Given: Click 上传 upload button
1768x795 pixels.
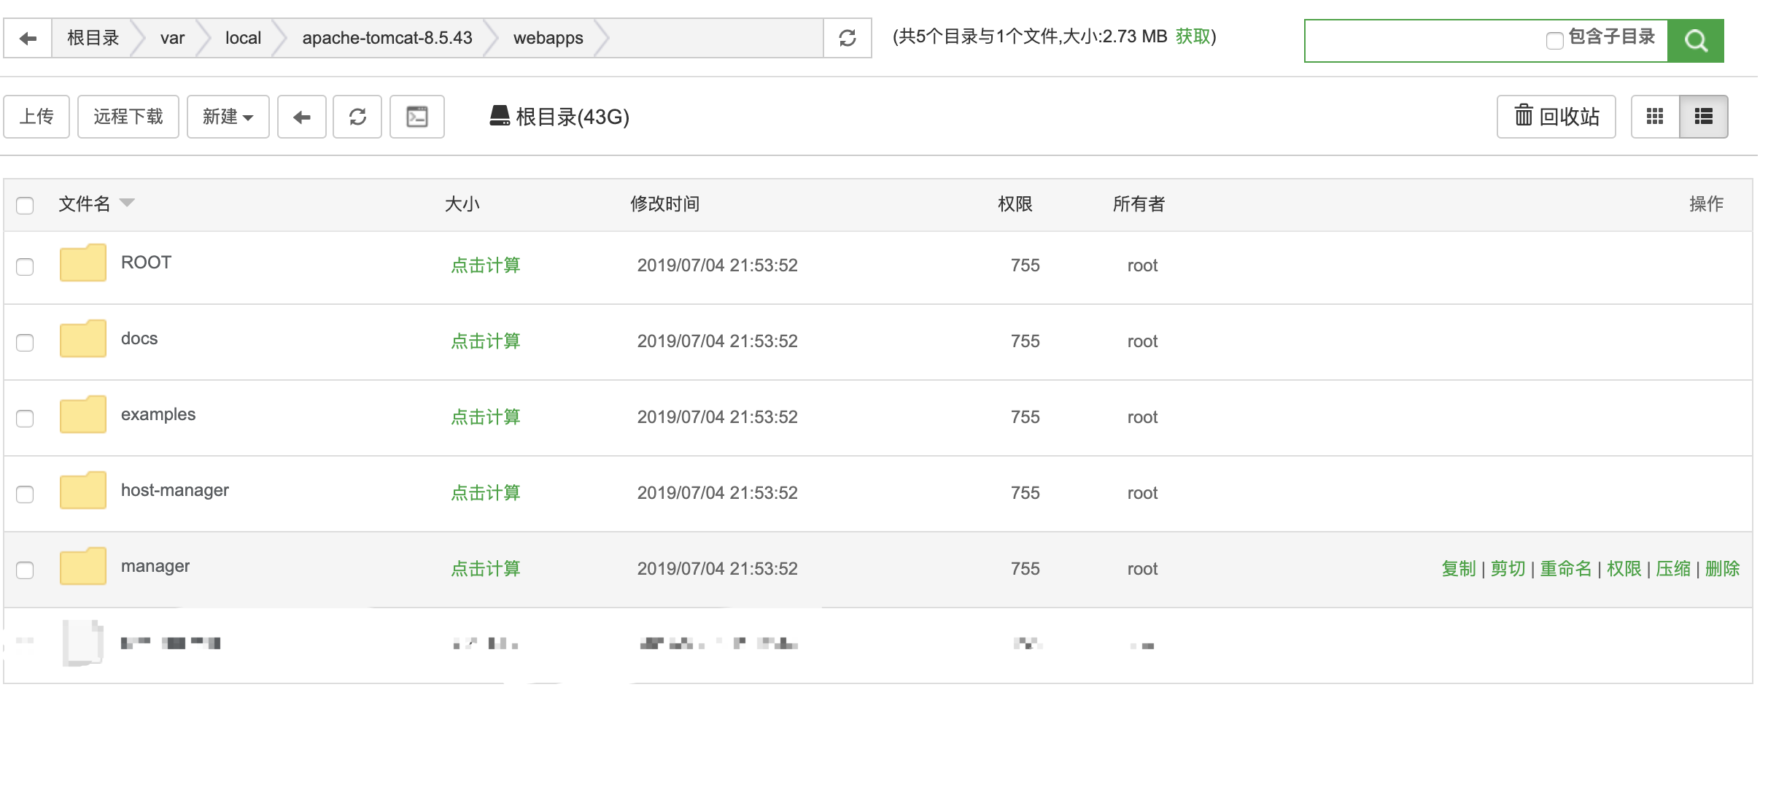Looking at the screenshot, I should click(36, 117).
